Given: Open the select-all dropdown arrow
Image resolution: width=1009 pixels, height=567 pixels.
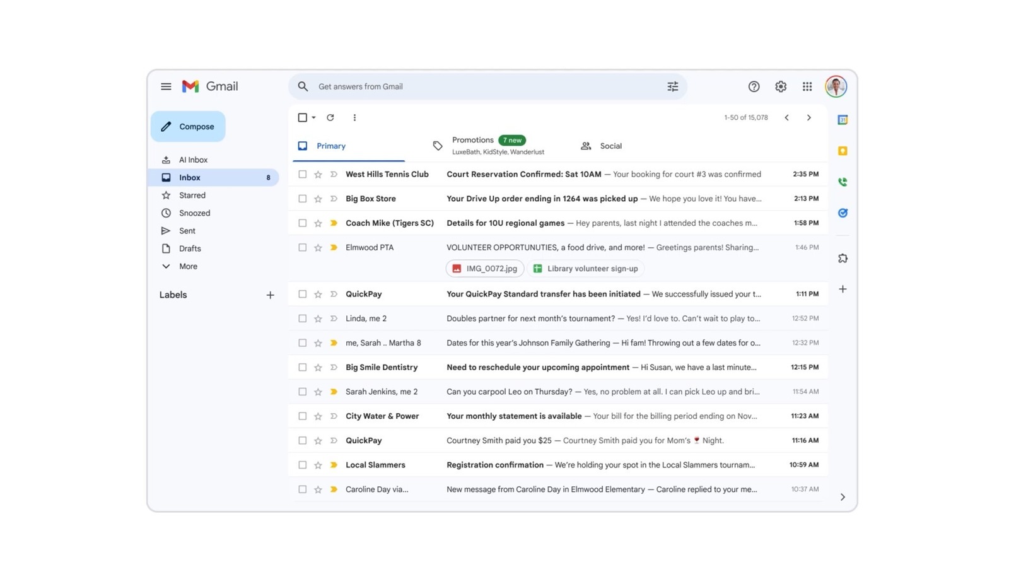Looking at the screenshot, I should [x=313, y=117].
